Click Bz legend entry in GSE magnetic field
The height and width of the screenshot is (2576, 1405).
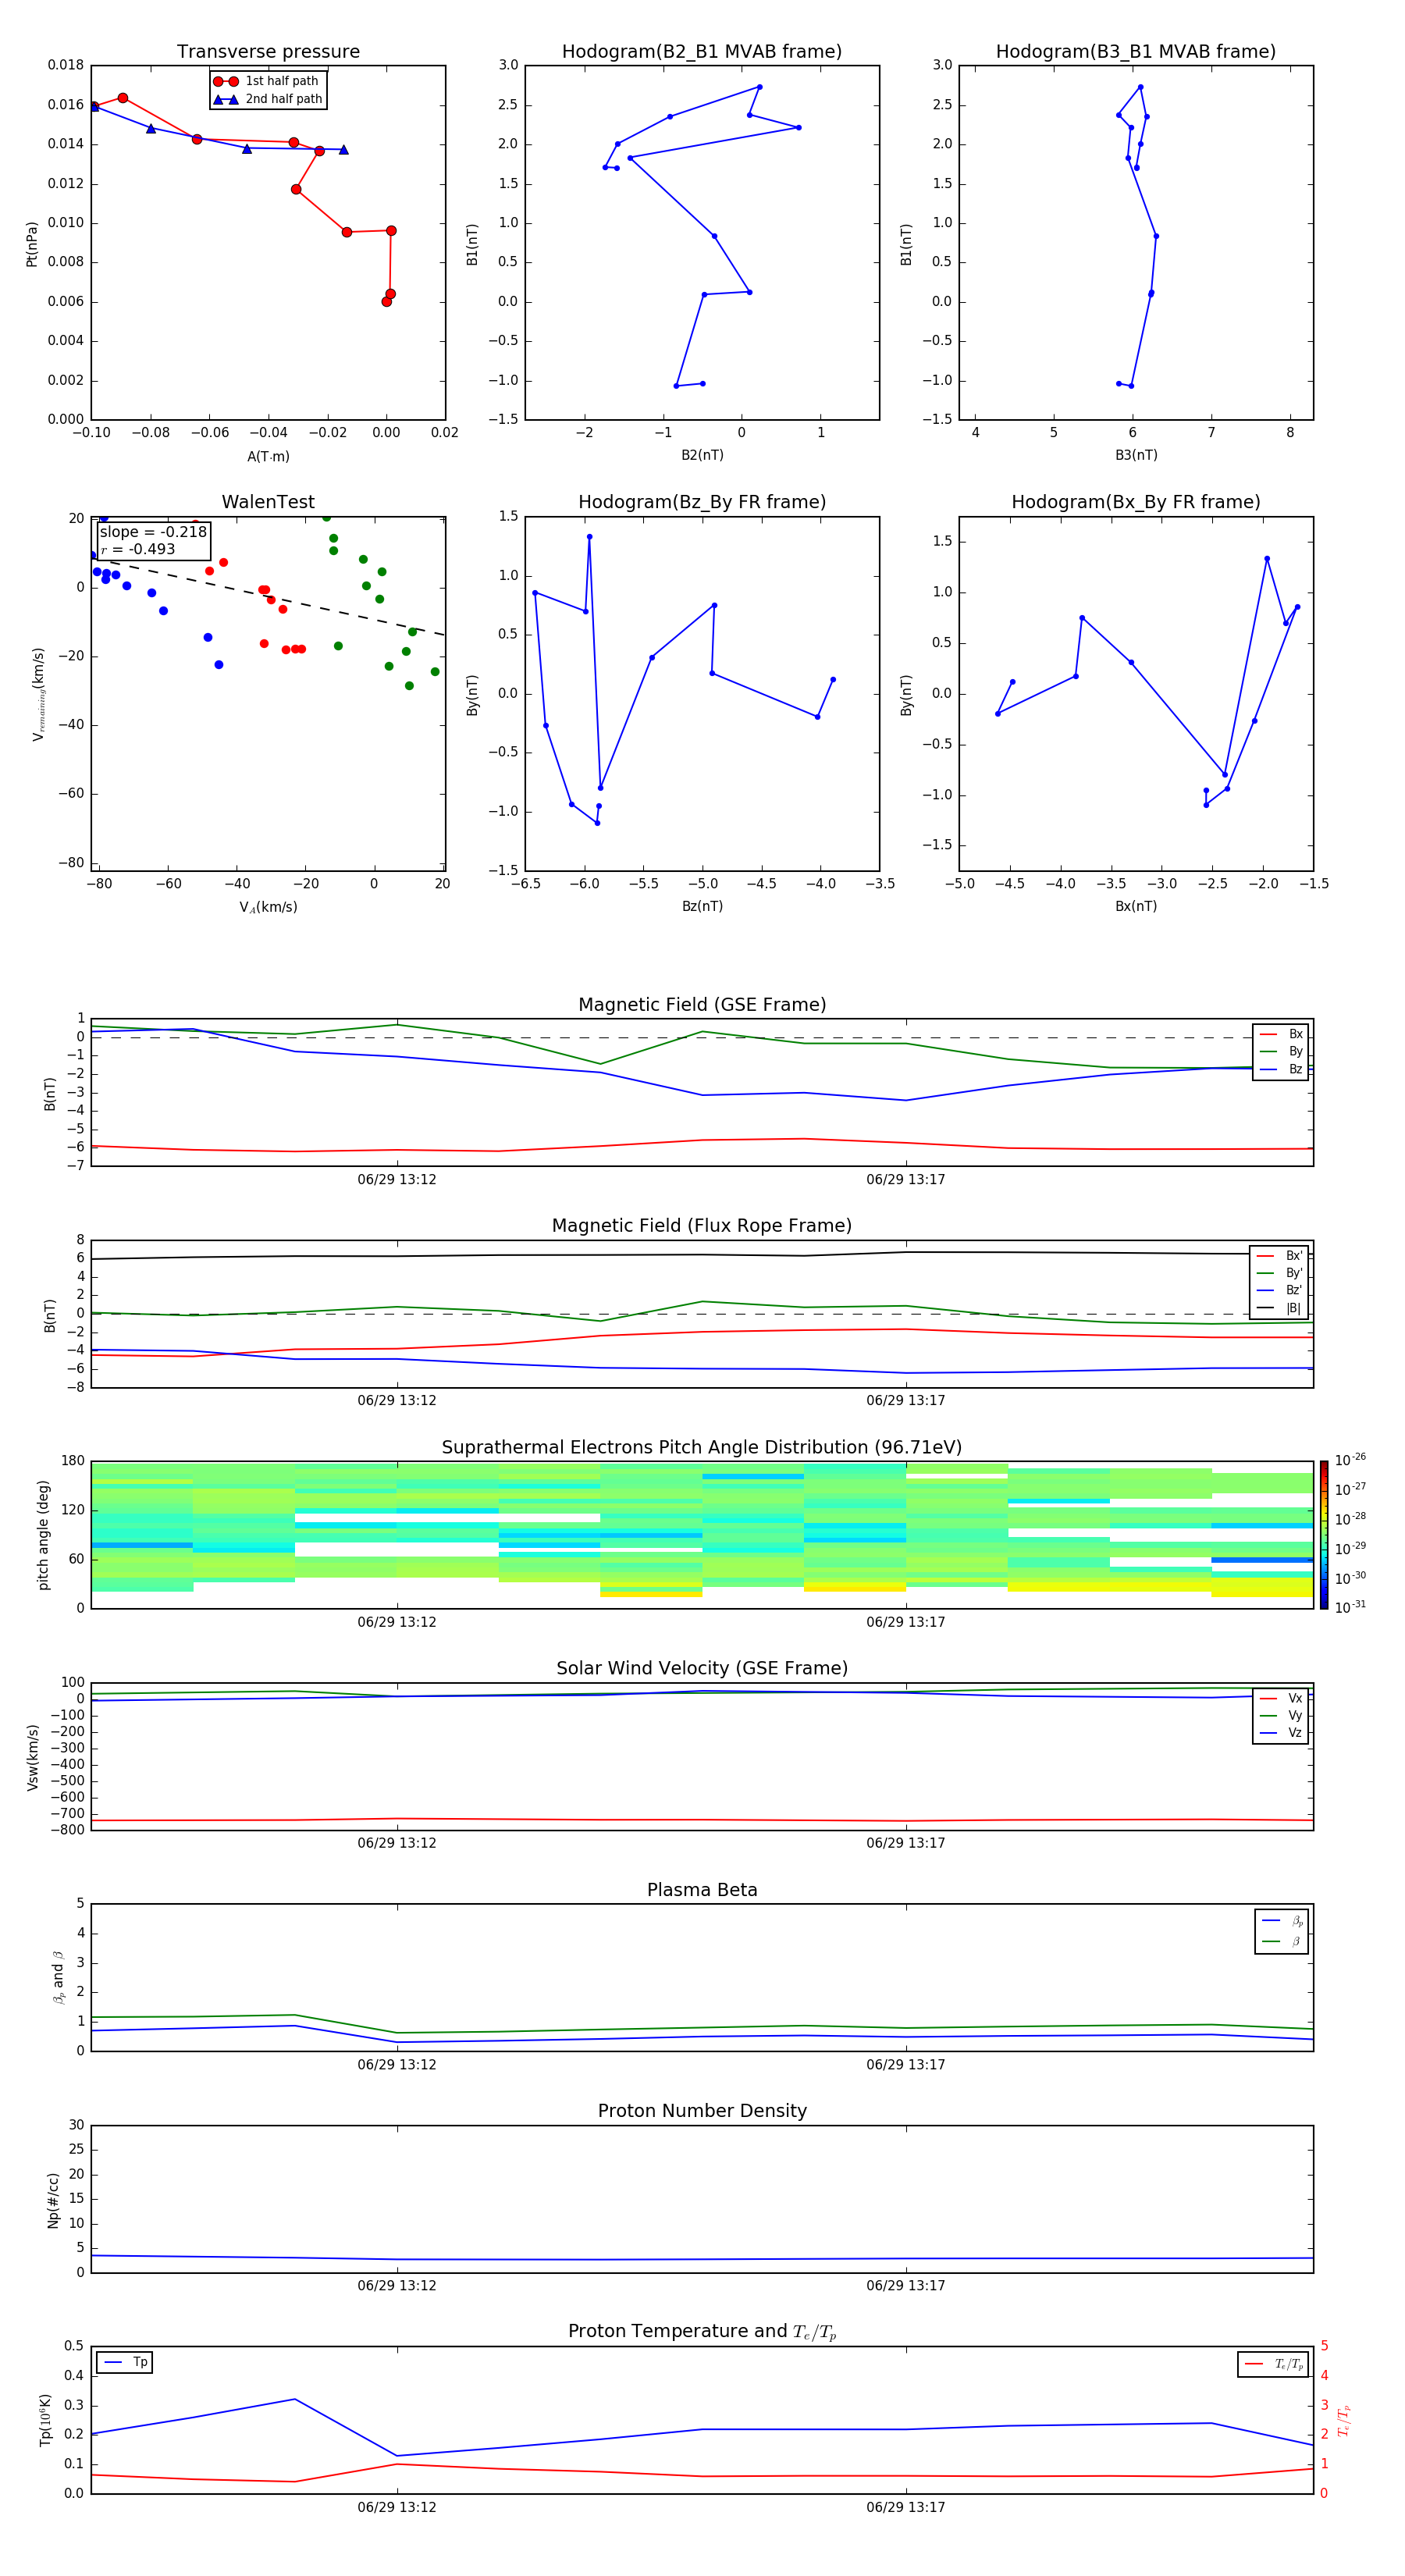(x=1281, y=1069)
